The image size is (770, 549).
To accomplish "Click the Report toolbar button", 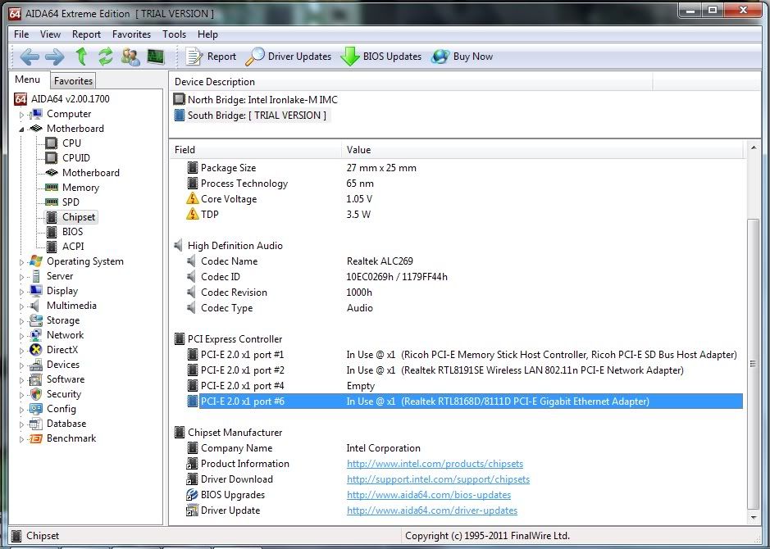I will click(211, 57).
